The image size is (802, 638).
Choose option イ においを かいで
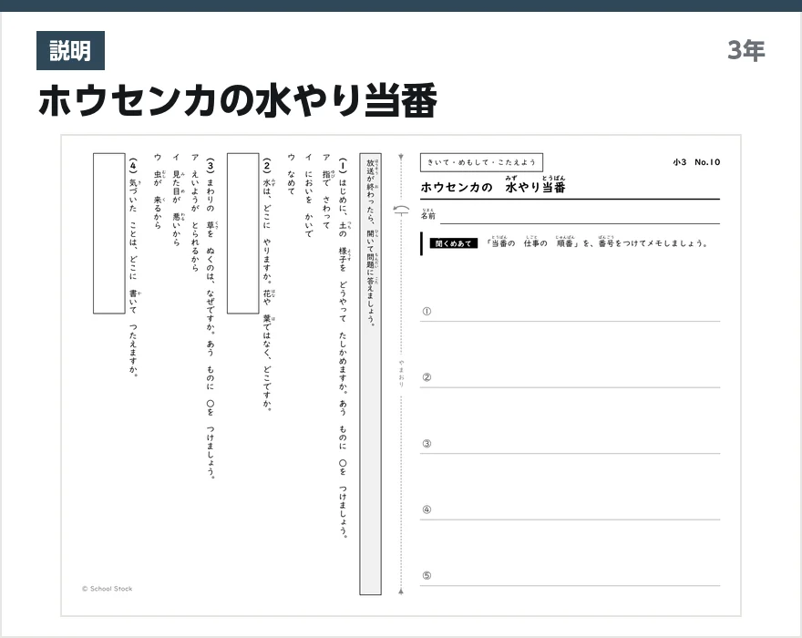[308, 195]
